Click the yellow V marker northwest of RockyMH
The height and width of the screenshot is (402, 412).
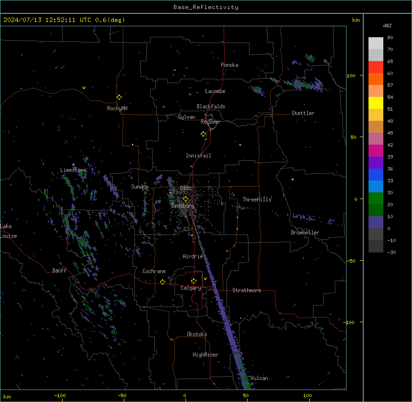coord(84,88)
